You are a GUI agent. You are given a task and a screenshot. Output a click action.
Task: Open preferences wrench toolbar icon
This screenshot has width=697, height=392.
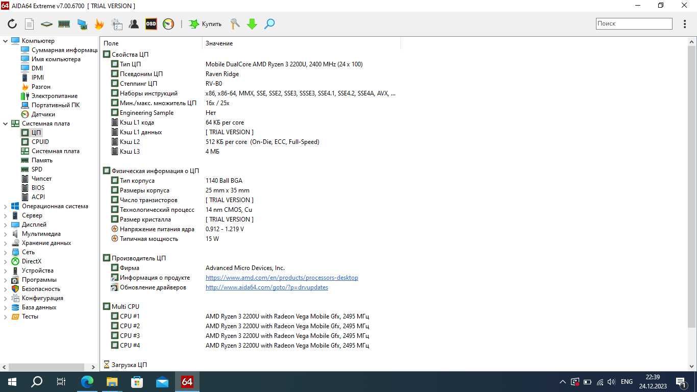click(x=235, y=24)
